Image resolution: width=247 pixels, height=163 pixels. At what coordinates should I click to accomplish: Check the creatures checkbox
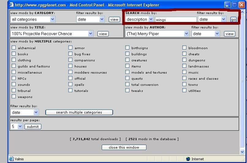pos(127,60)
